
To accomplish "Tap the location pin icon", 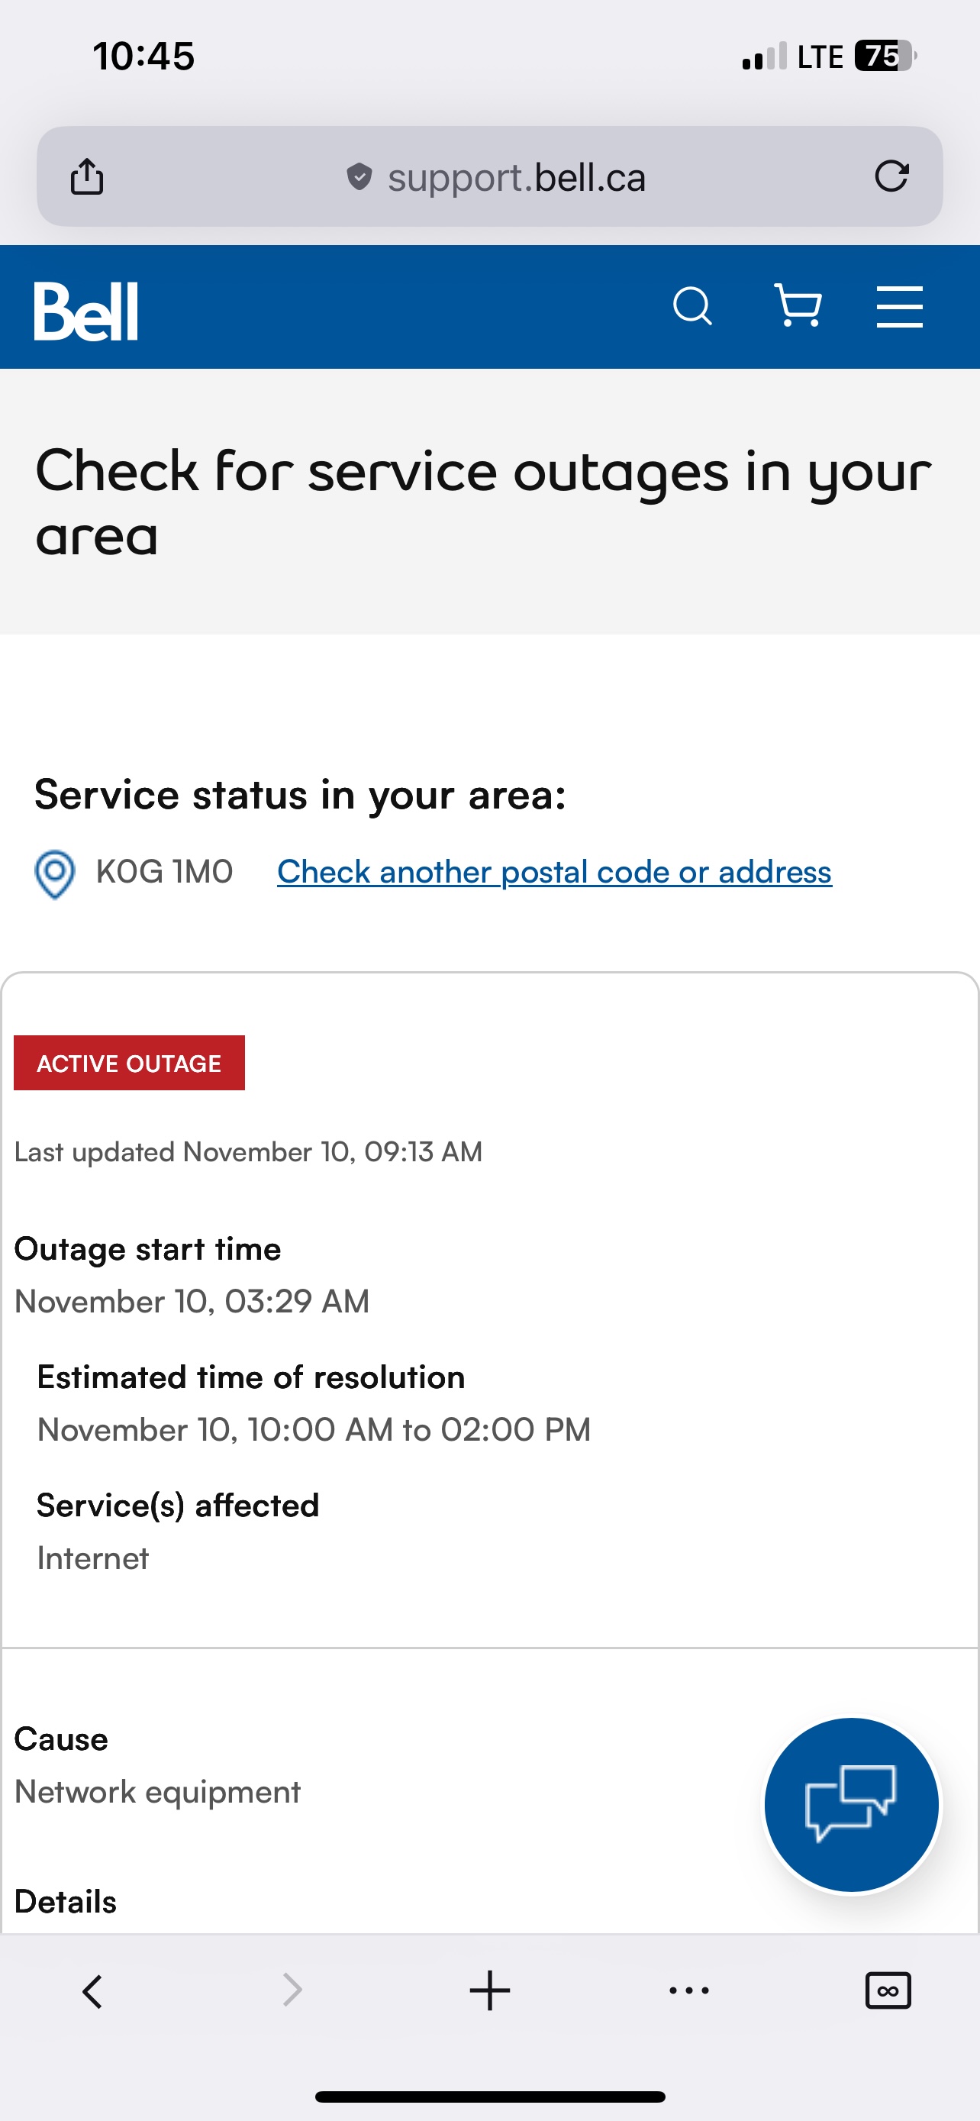I will click(x=55, y=873).
